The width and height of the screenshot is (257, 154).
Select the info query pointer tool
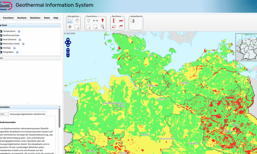click(88, 21)
